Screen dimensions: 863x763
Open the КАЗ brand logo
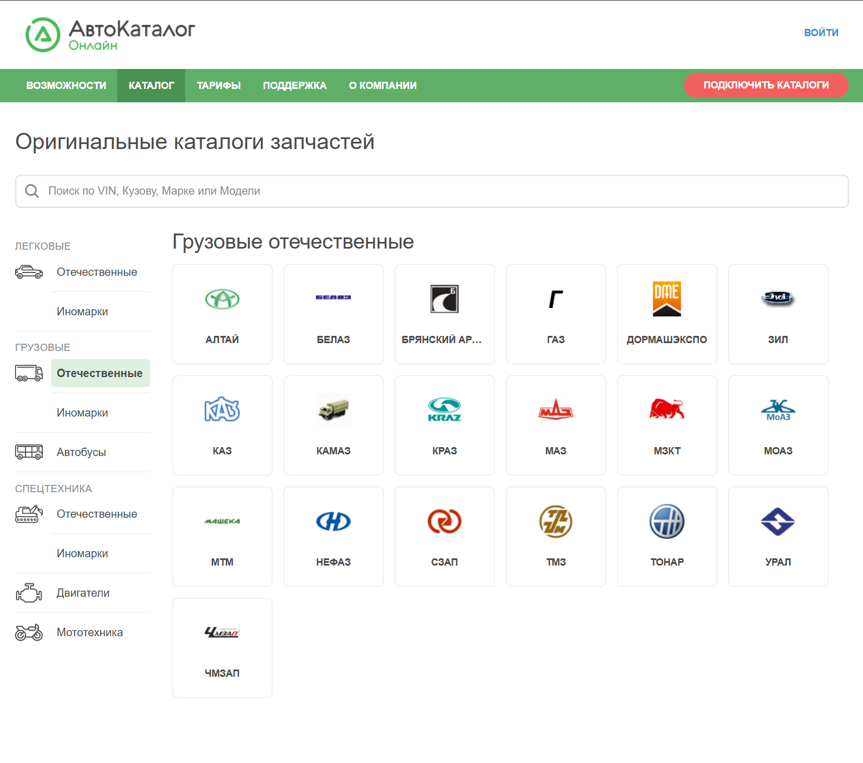click(222, 410)
